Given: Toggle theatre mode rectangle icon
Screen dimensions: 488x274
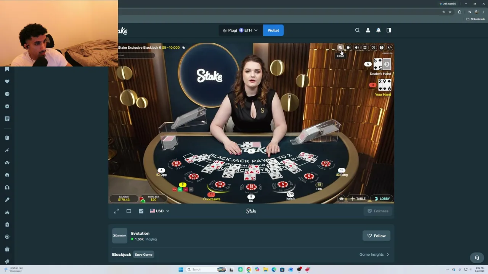Looking at the screenshot, I should (128, 211).
